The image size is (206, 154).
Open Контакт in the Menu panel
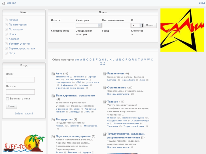pyautogui.click(x=14, y=39)
